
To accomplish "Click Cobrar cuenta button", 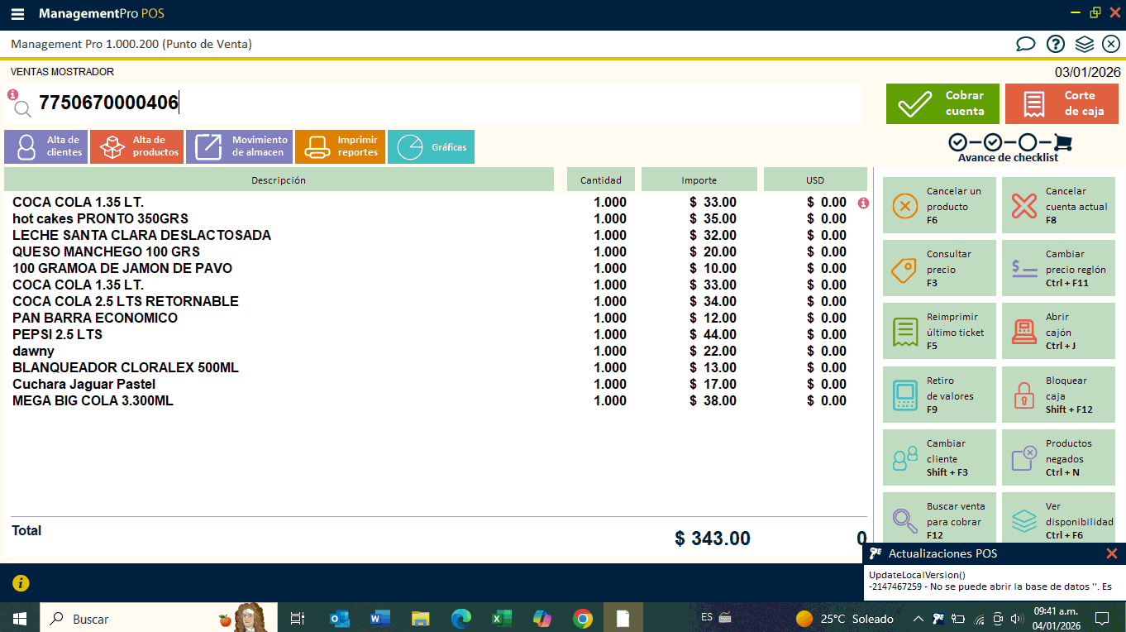I will pyautogui.click(x=942, y=103).
